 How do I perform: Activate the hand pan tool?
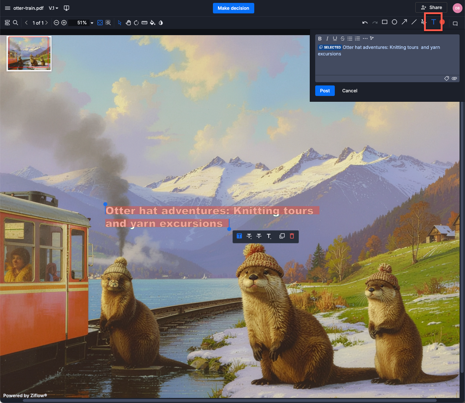(128, 23)
